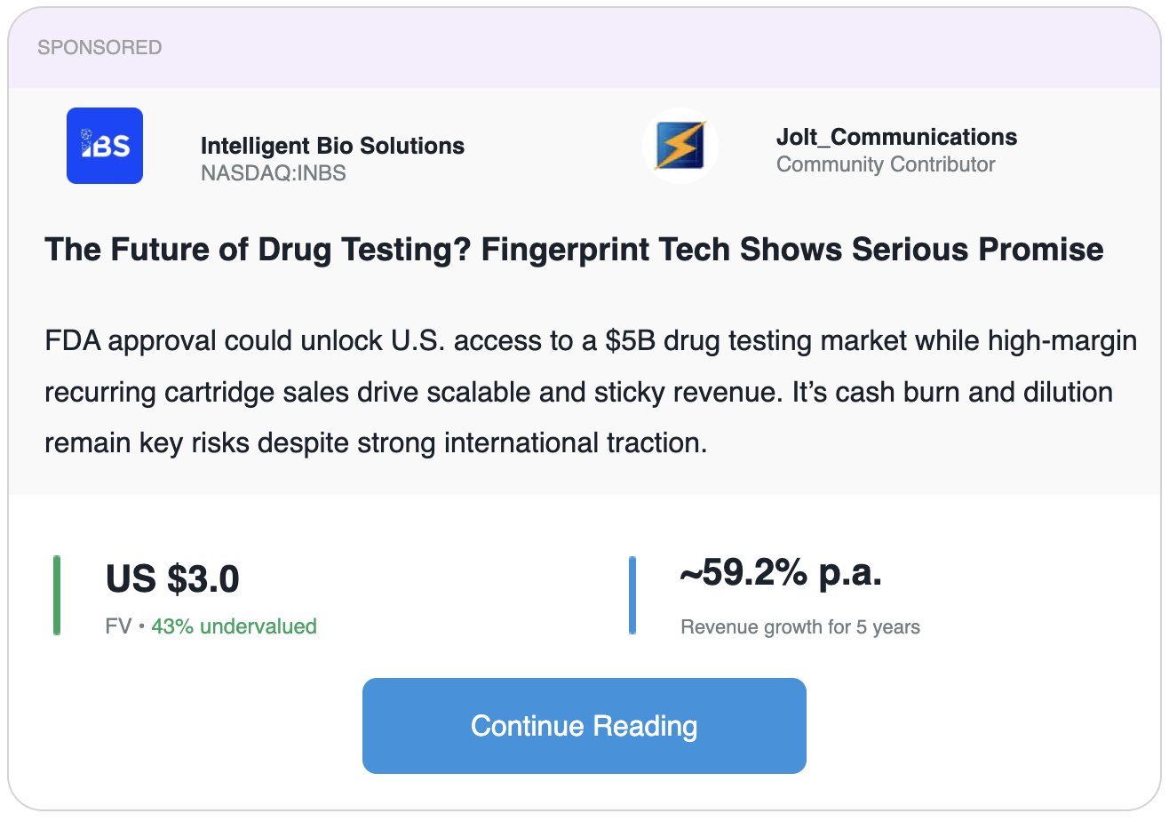1169x821 pixels.
Task: Open the Intelligent Bio Solutions company name
Action: pyautogui.click(x=332, y=146)
